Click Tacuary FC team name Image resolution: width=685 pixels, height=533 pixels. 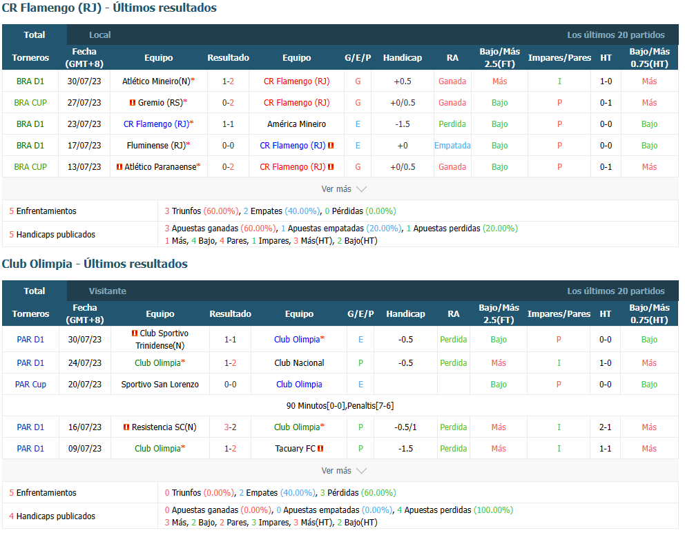click(x=295, y=449)
